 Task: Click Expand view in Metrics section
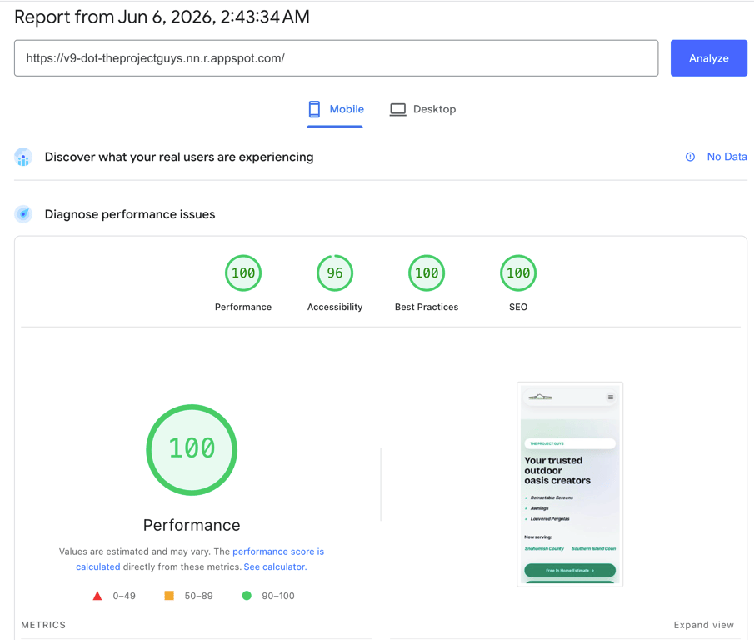(x=703, y=625)
